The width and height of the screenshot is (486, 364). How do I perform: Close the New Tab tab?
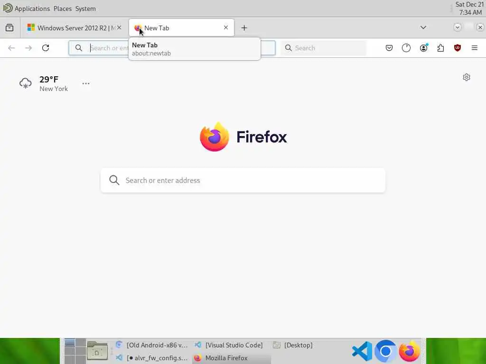pyautogui.click(x=226, y=27)
